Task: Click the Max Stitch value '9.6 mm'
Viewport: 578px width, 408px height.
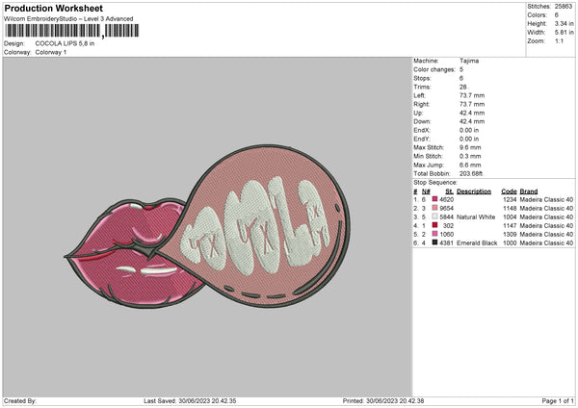Action: click(x=470, y=147)
